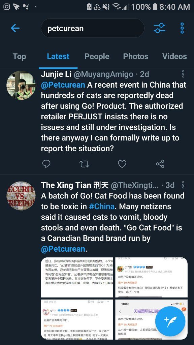
Task: Open the first attached Chinese text image
Action: click(77, 277)
